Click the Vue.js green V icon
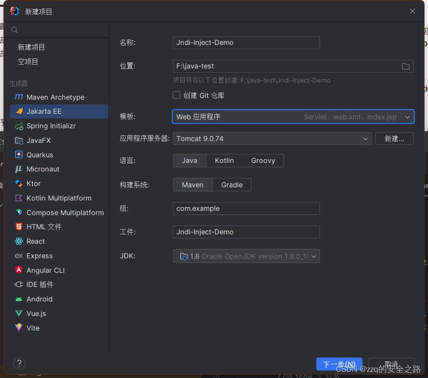 (x=19, y=313)
